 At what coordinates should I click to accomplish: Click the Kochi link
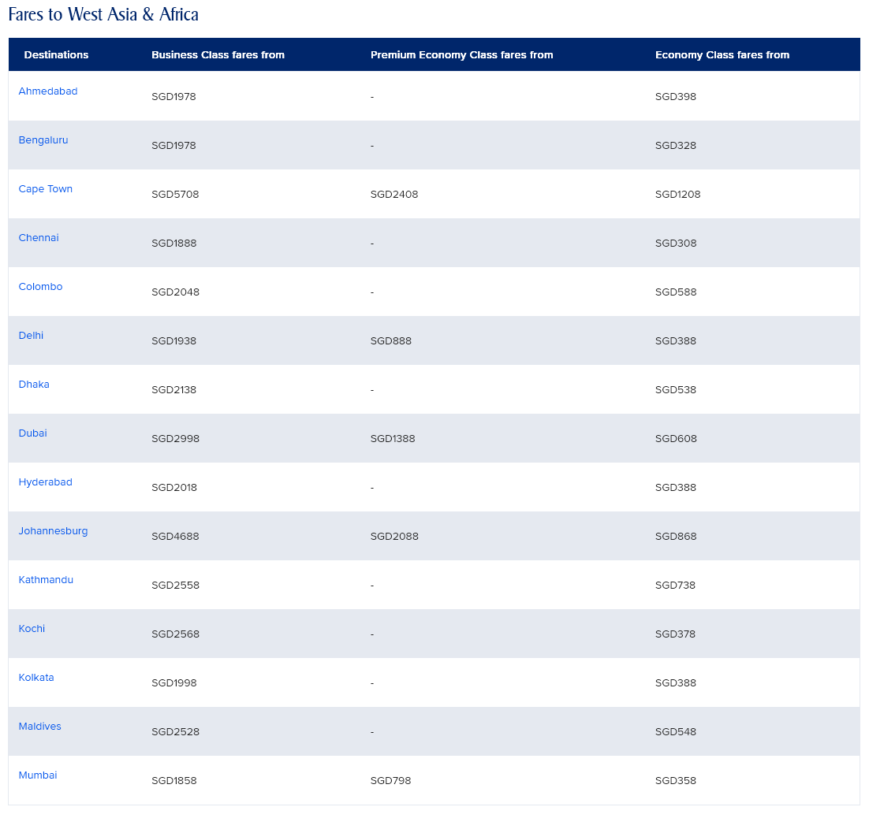click(x=32, y=629)
